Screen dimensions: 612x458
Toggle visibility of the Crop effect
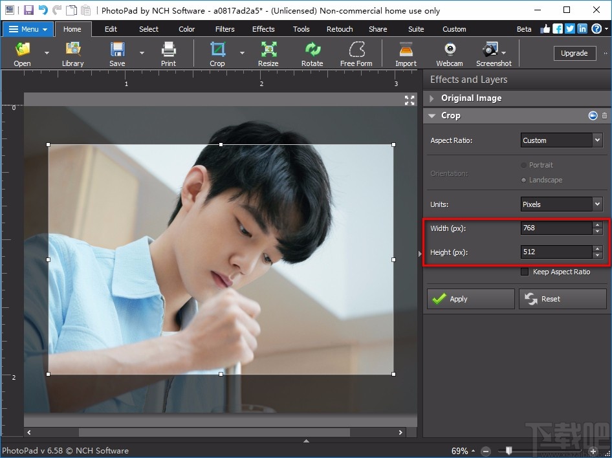coord(593,115)
